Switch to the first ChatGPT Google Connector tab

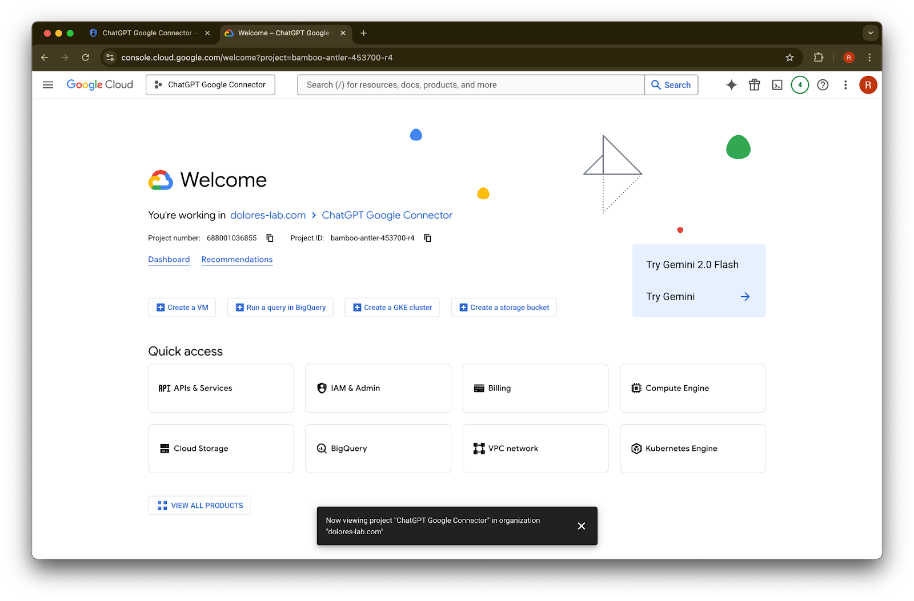click(x=150, y=33)
